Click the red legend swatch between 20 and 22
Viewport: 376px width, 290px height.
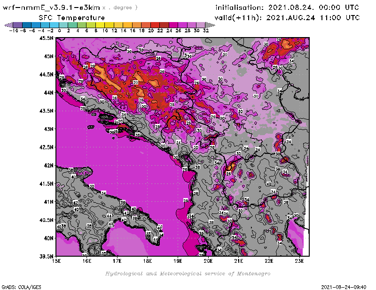coord(155,25)
